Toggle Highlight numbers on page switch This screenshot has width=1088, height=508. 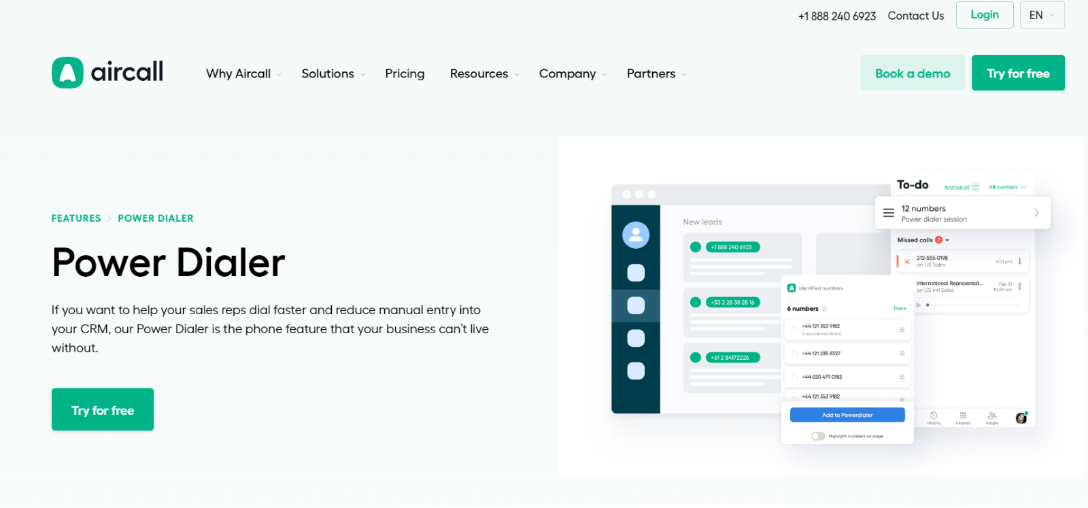pos(818,436)
